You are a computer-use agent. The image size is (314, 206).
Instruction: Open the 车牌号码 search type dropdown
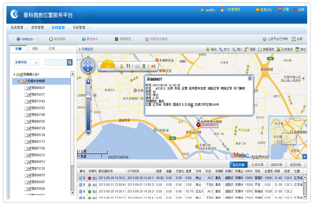26,62
